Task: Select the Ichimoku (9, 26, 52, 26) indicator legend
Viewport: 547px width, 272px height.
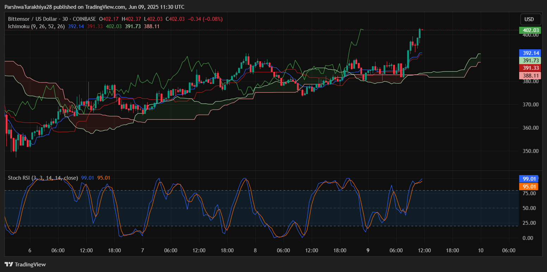Action: coord(36,26)
